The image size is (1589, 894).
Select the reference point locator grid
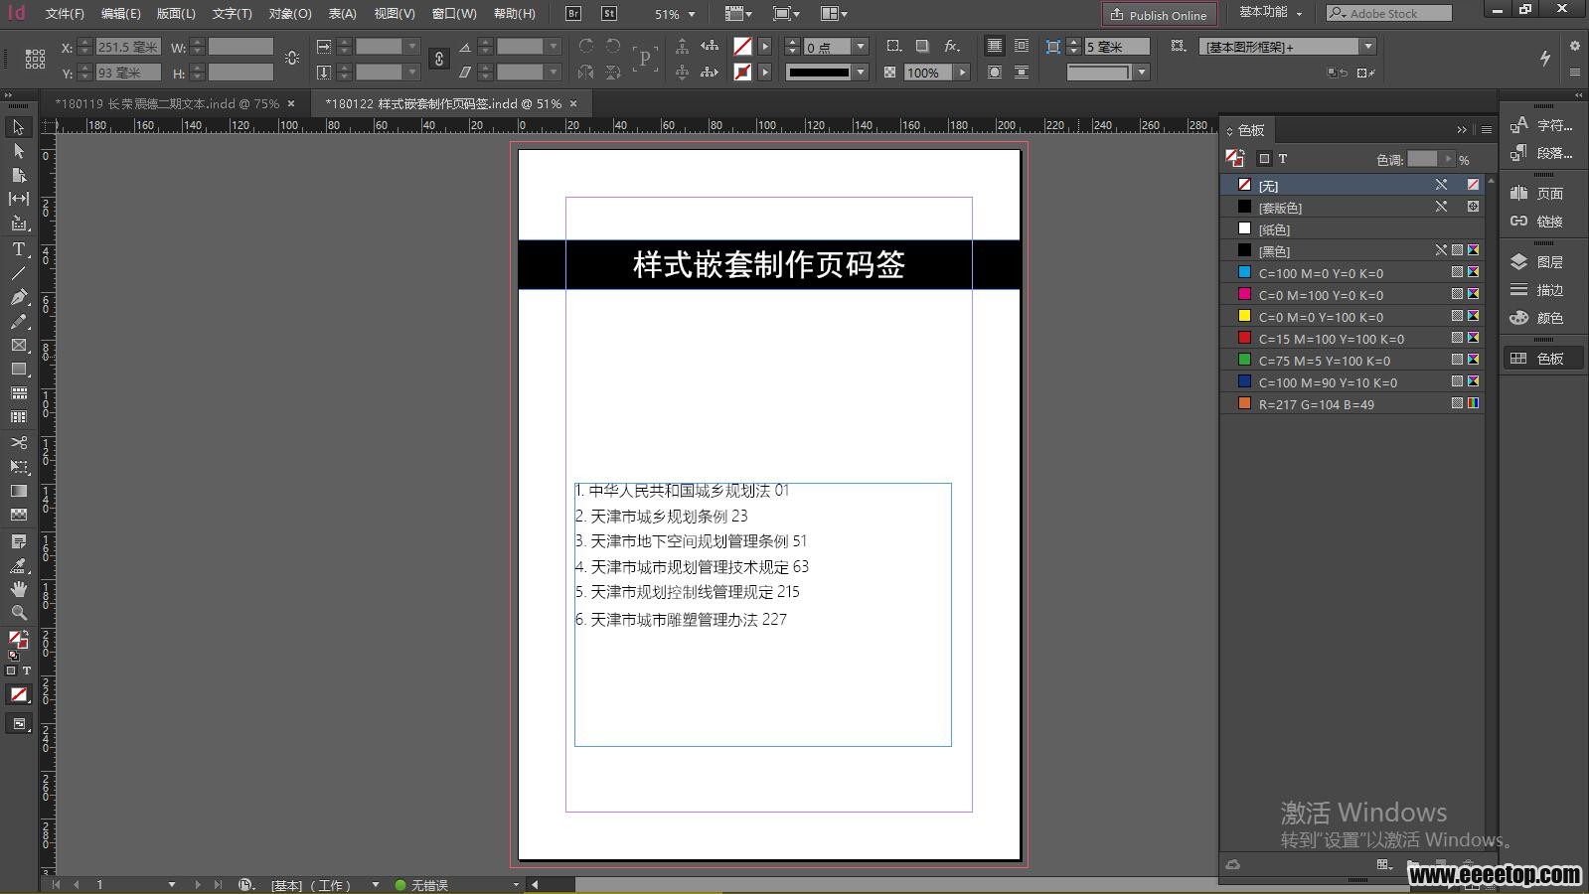coord(35,60)
